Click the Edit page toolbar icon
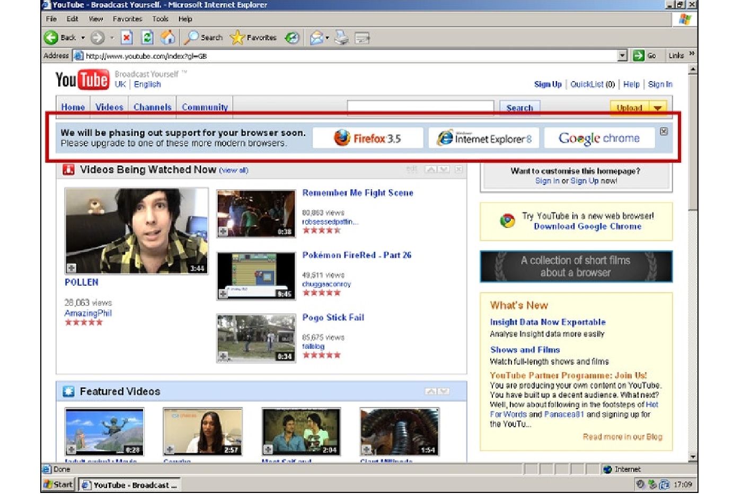Viewport: 742px width, 494px height. click(x=362, y=38)
